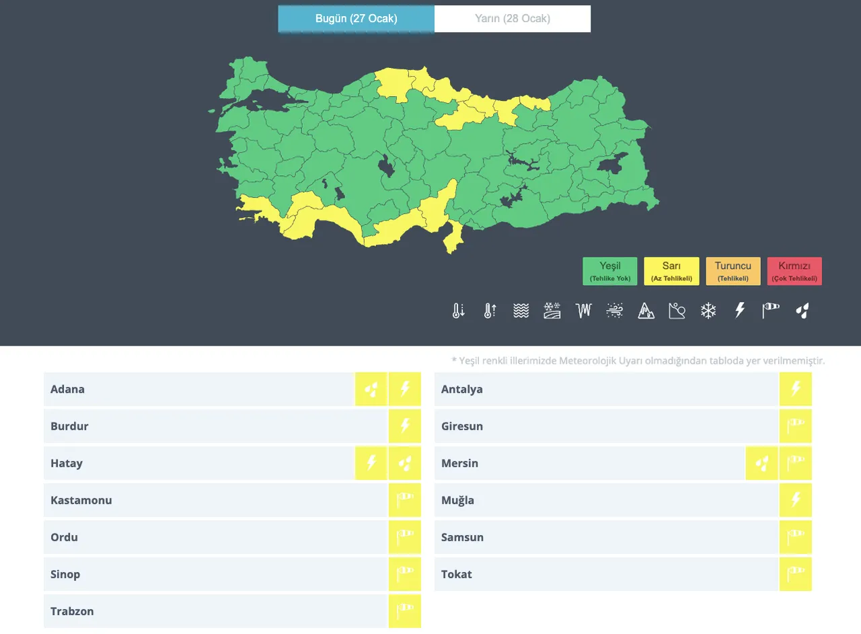Screen dimensions: 861x634
Task: Switch to the Yarın (28 Ocak) tab
Action: pyautogui.click(x=512, y=18)
